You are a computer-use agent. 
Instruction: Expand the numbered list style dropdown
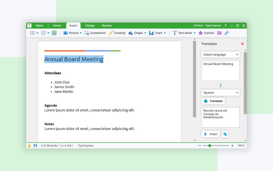[x=48, y=33]
